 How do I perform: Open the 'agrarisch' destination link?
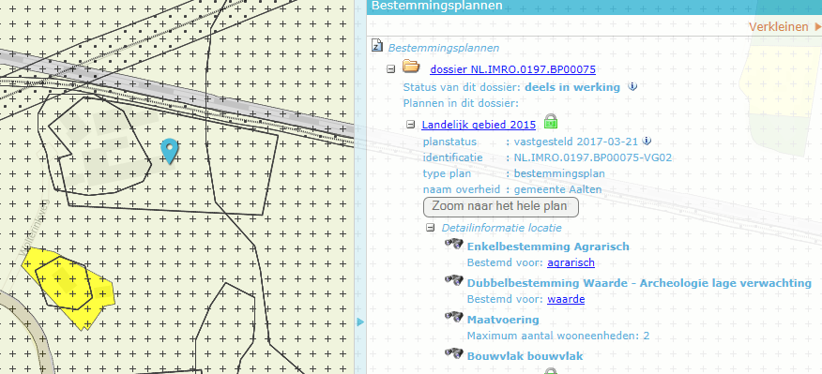571,262
